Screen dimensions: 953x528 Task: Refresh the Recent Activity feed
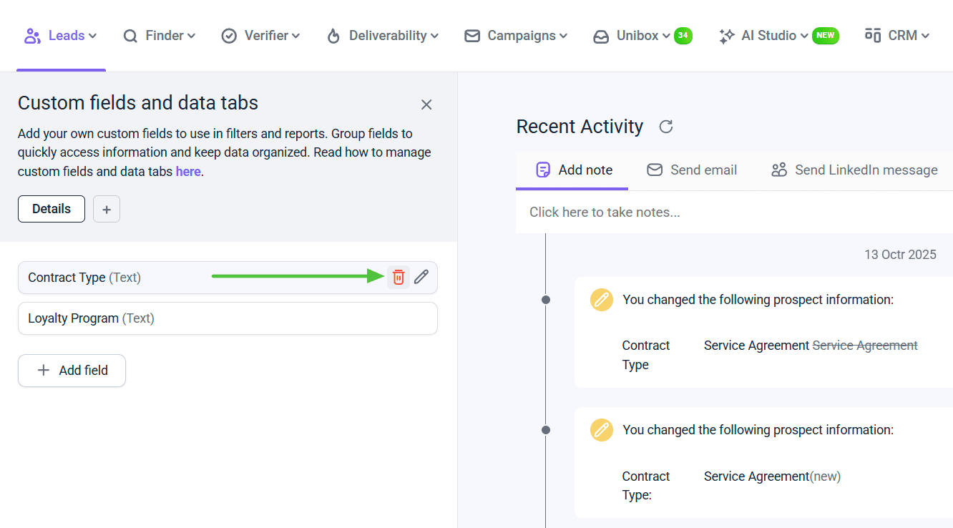click(665, 127)
